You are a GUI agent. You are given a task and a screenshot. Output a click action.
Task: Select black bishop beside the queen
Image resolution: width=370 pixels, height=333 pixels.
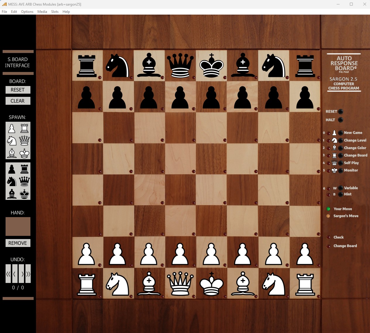tap(149, 65)
